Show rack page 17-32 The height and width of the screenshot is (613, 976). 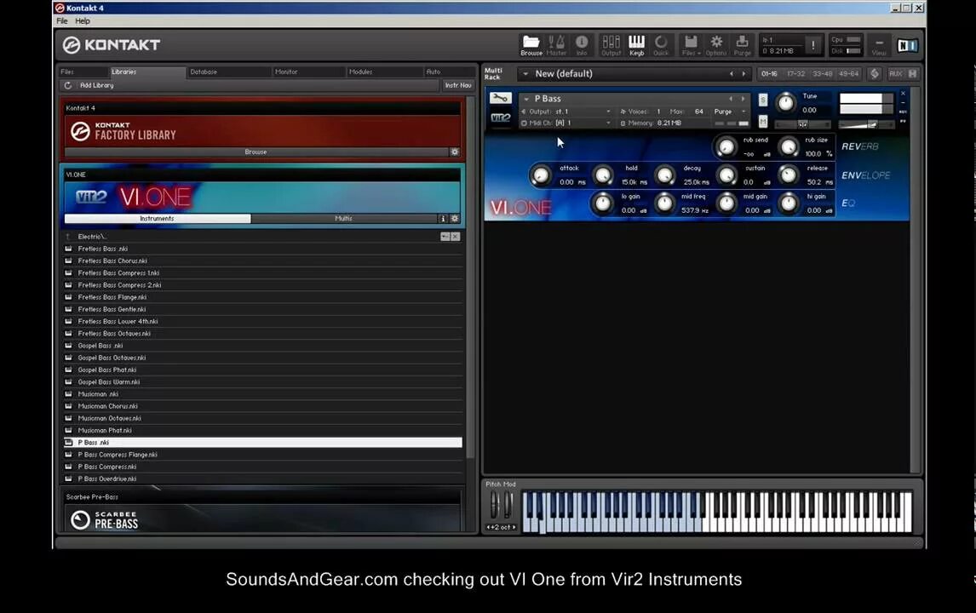coord(795,73)
